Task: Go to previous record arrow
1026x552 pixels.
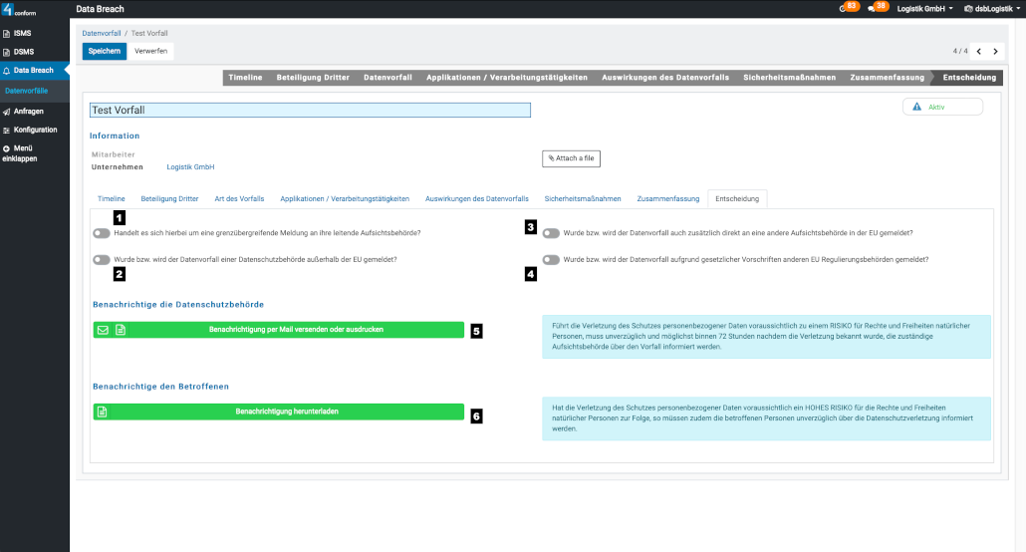Action: [x=978, y=51]
